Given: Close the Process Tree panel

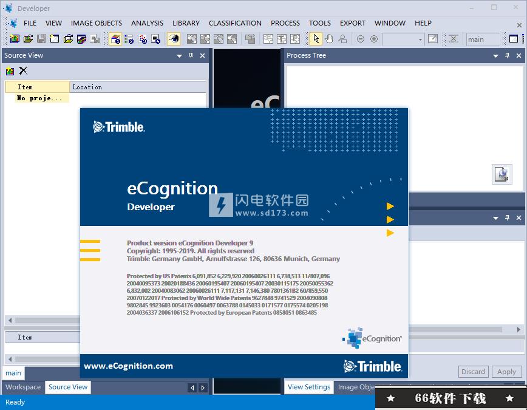Looking at the screenshot, I should click(x=518, y=55).
